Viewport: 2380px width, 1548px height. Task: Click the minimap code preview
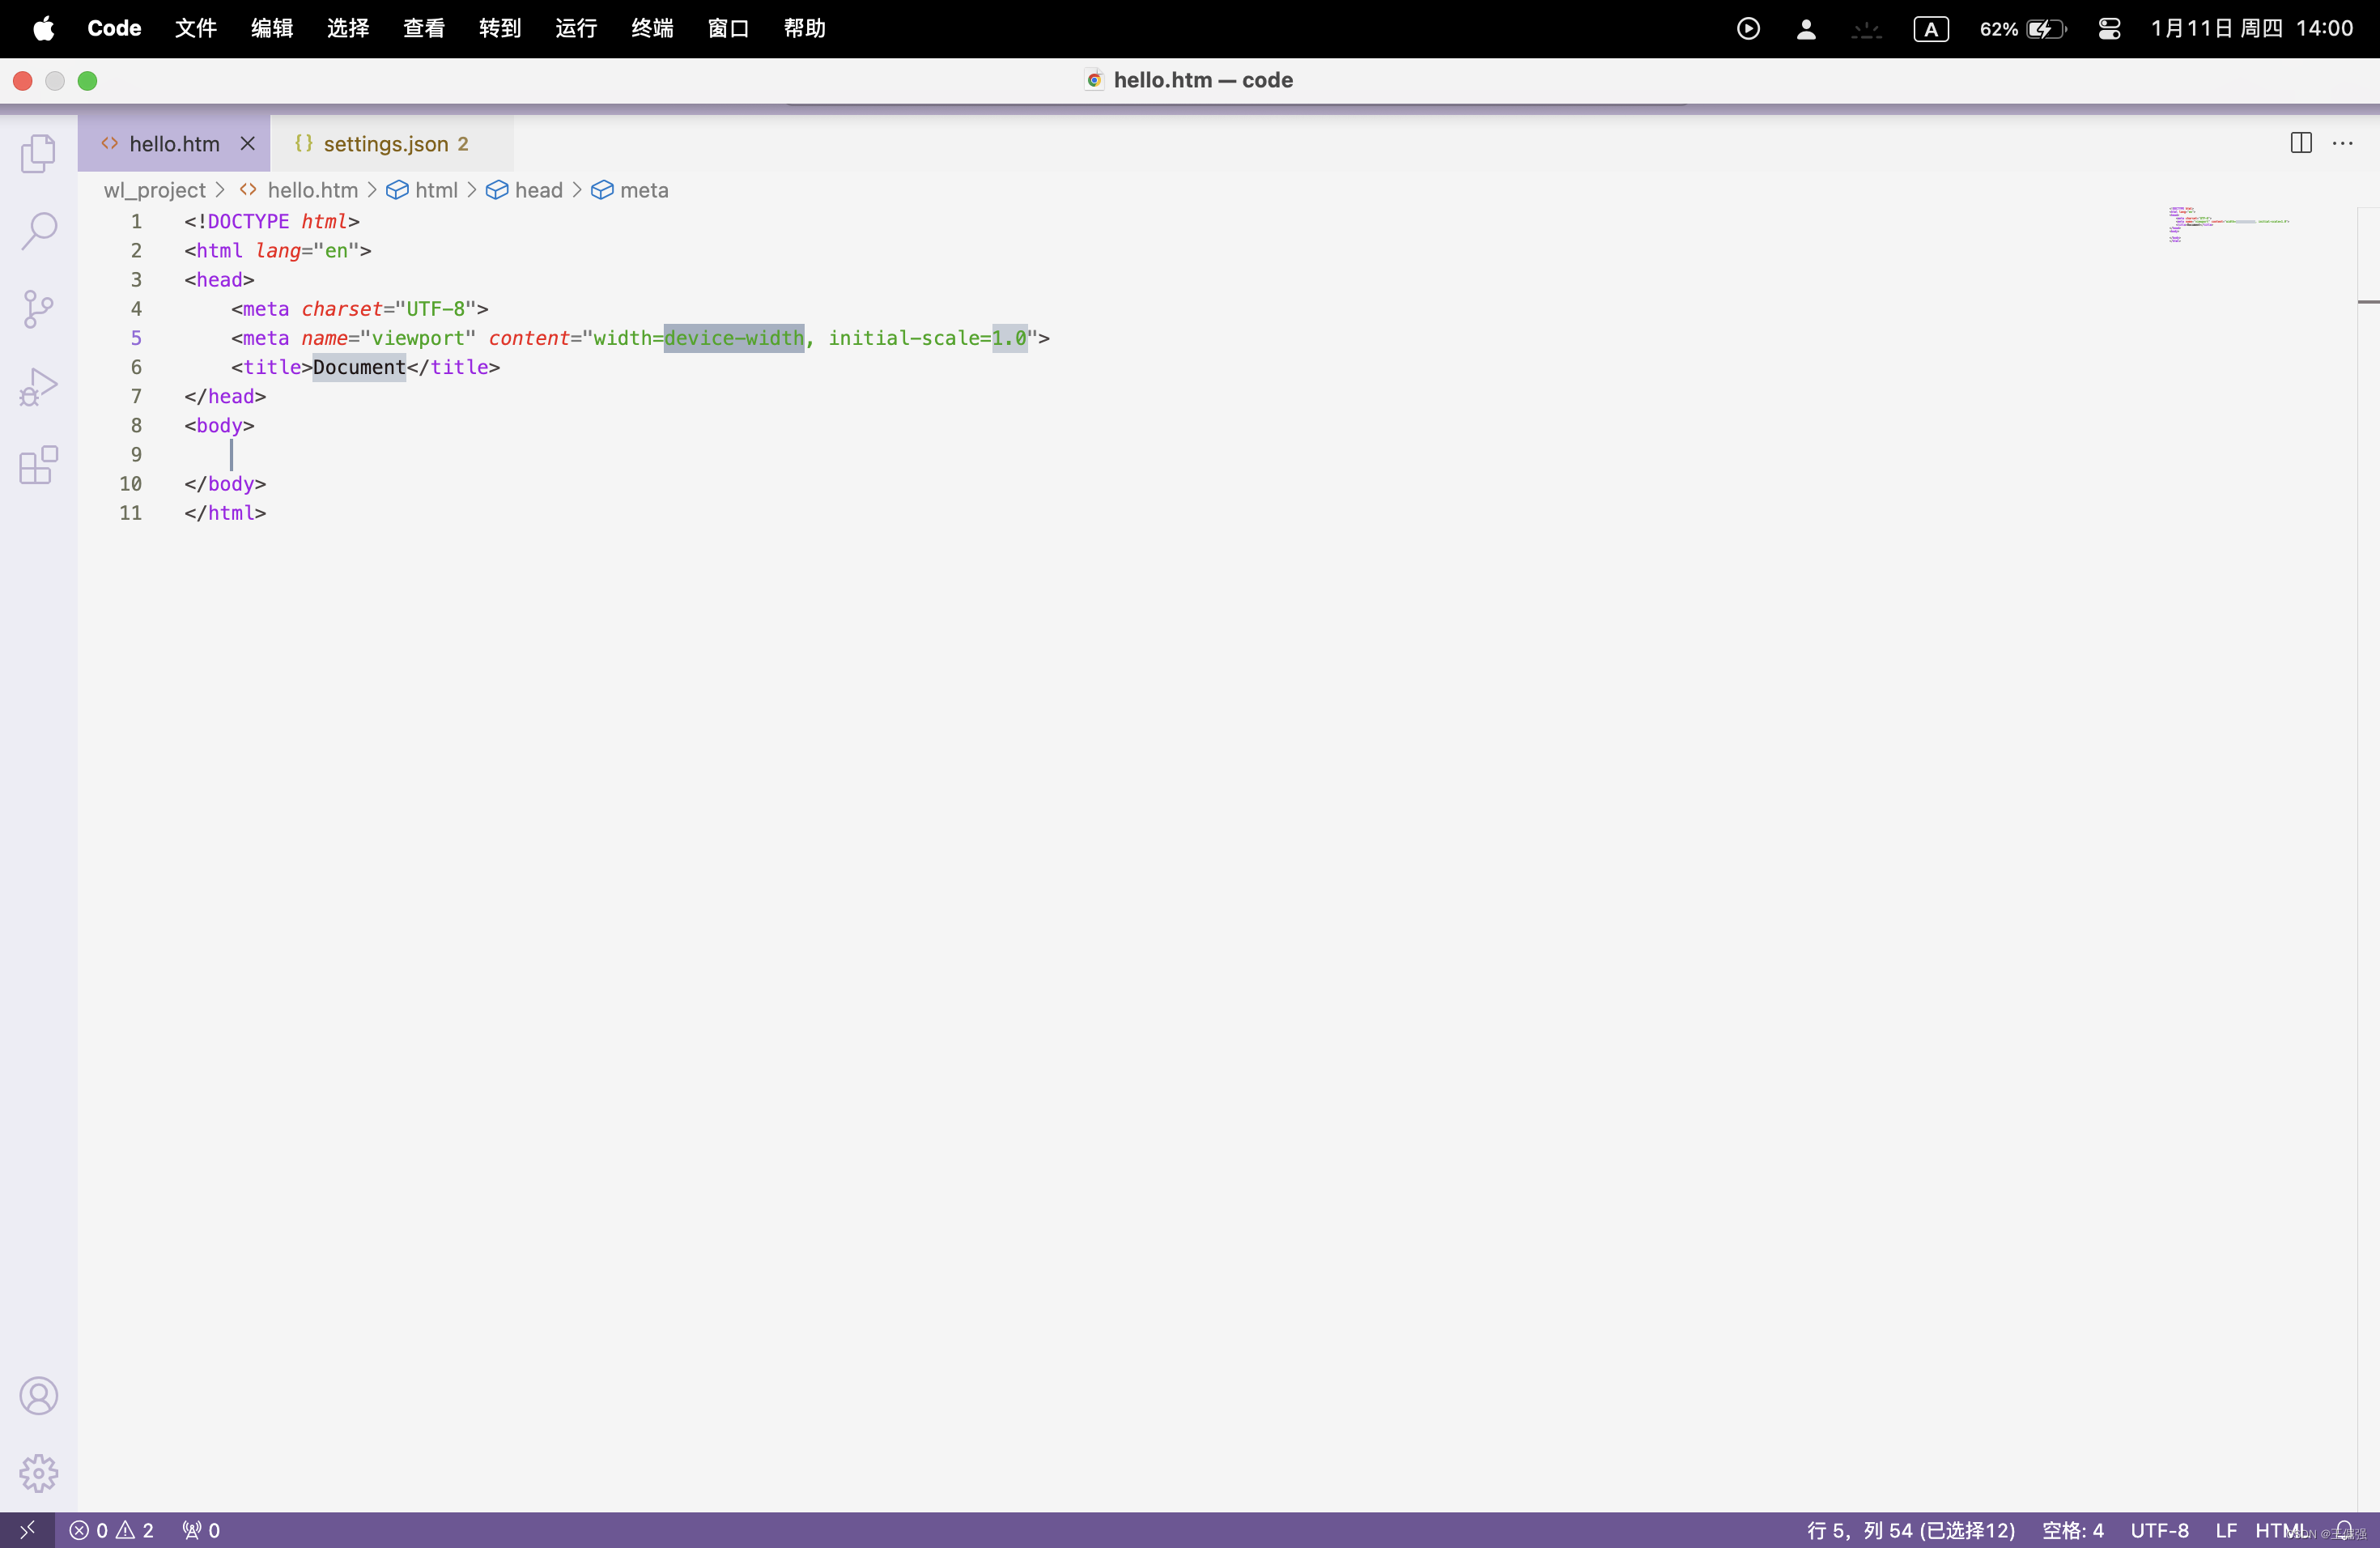tap(2228, 225)
